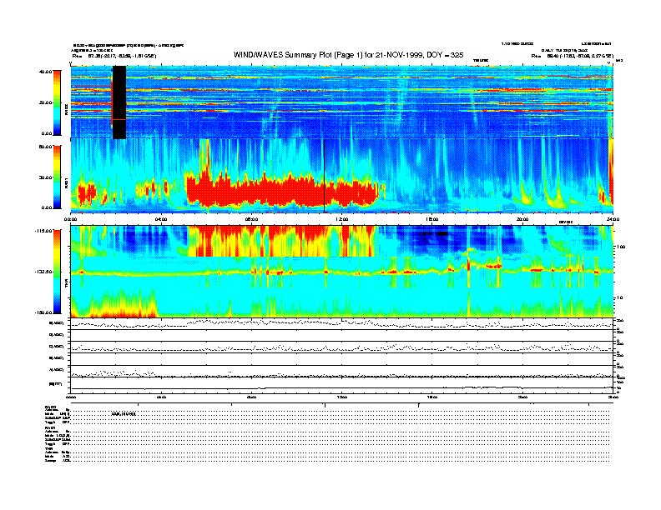Screen dimensions: 661x510
Task: Click the horizontal plasma line in TNR spectrogram
Action: (341, 272)
